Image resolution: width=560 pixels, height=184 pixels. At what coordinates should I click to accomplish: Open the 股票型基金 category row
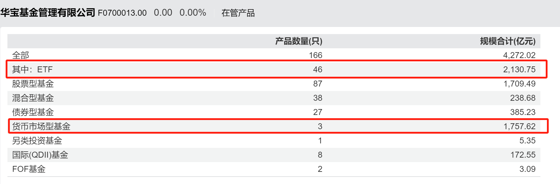(x=33, y=84)
